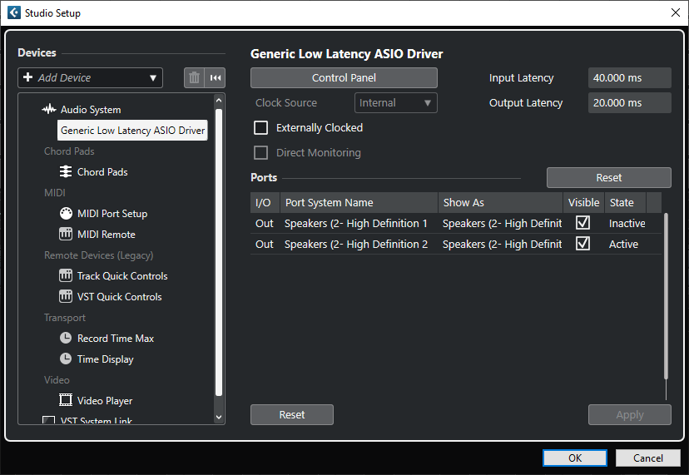Click the Inactive state cell
689x475 pixels.
tap(627, 223)
